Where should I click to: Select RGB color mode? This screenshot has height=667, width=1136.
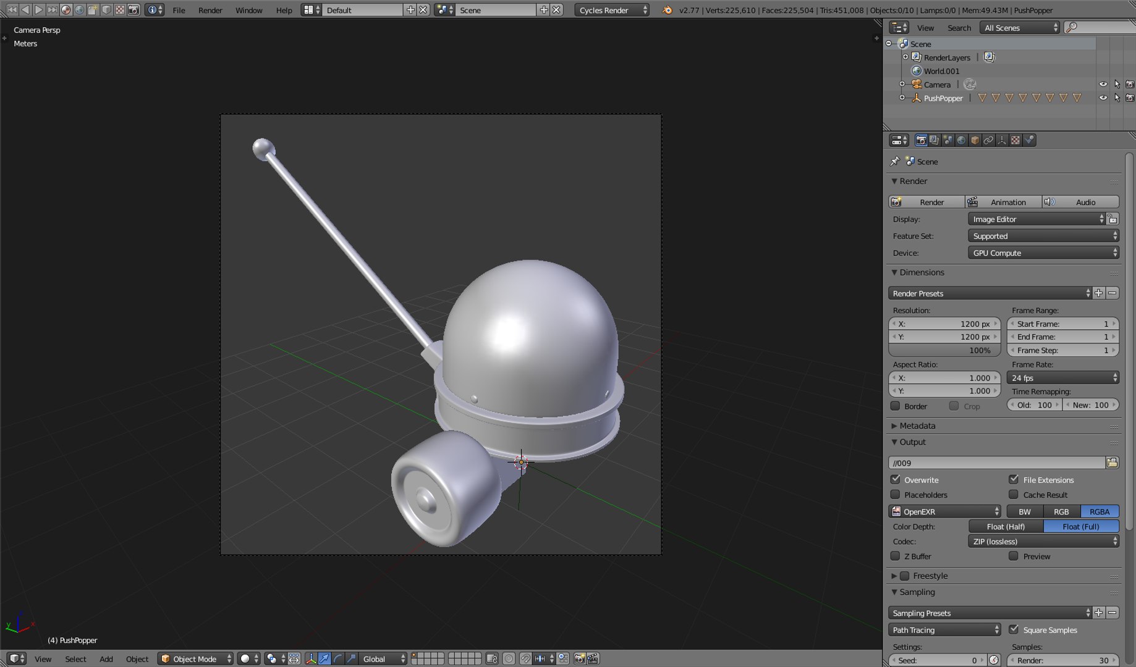coord(1061,511)
